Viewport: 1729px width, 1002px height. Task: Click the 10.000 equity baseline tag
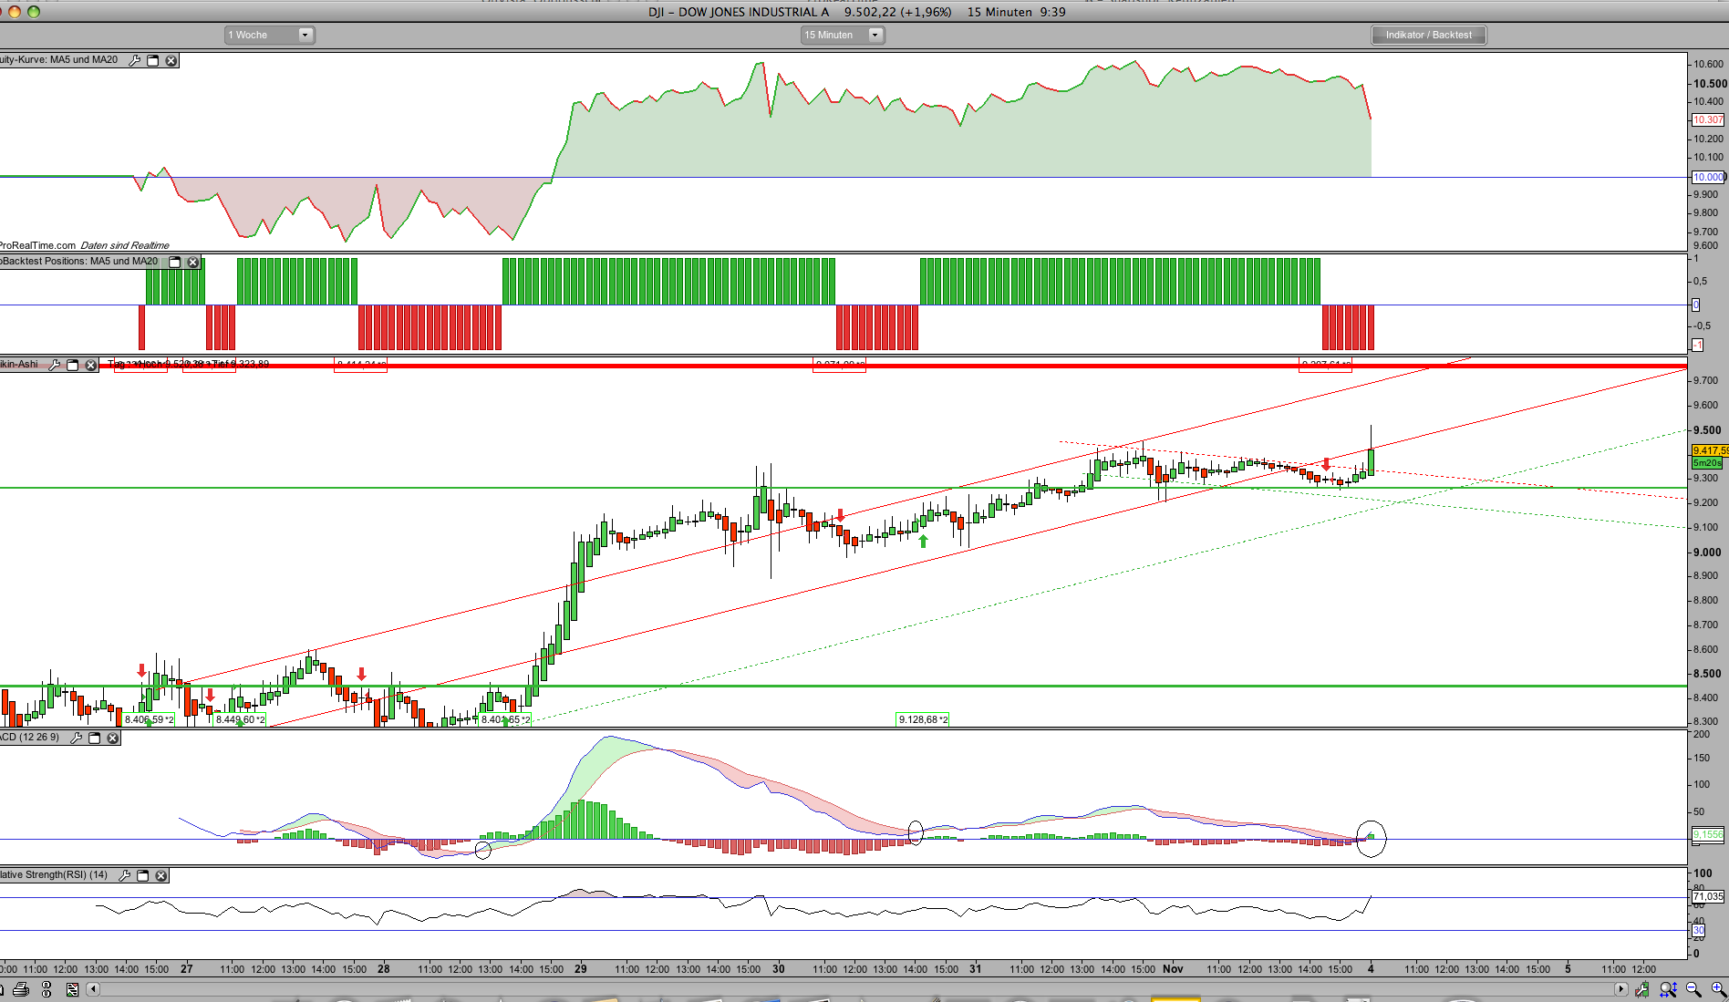(1708, 178)
